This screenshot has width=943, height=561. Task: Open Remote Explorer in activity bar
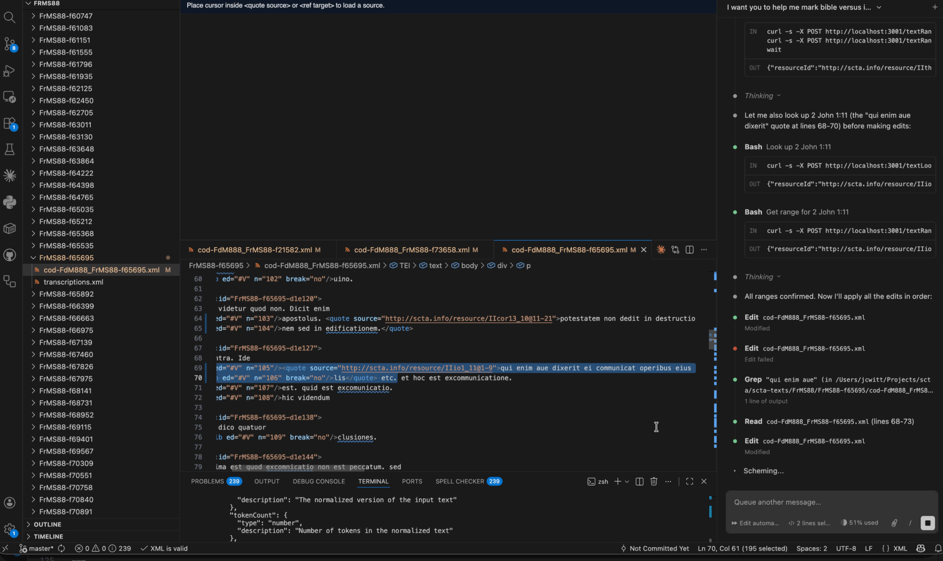(x=9, y=97)
